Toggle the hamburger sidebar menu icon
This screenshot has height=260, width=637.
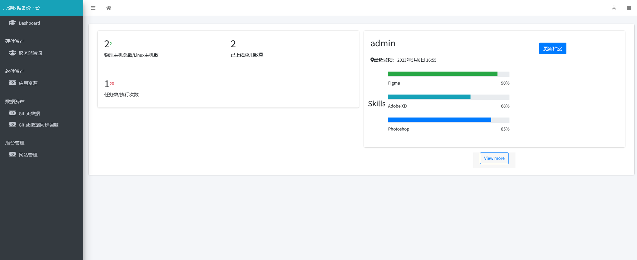tap(93, 8)
